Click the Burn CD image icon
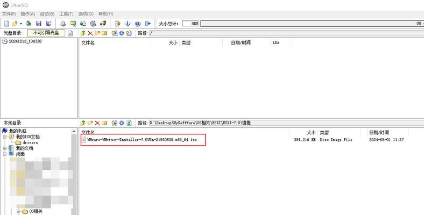The width and height of the screenshot is (424, 215). (x=103, y=24)
